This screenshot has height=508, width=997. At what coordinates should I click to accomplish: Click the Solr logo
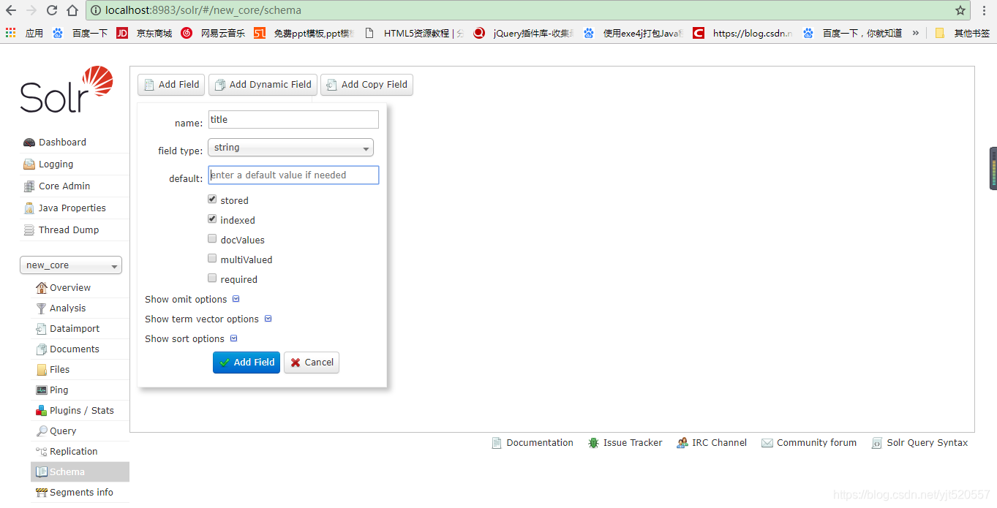point(67,89)
